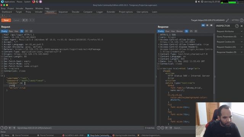Image resolution: width=244 pixels, height=137 pixels.
Task: Jump to previous request search match
Action: [10, 128]
